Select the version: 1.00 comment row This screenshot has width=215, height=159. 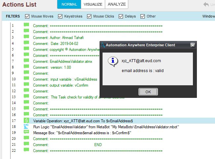click(x=52, y=67)
